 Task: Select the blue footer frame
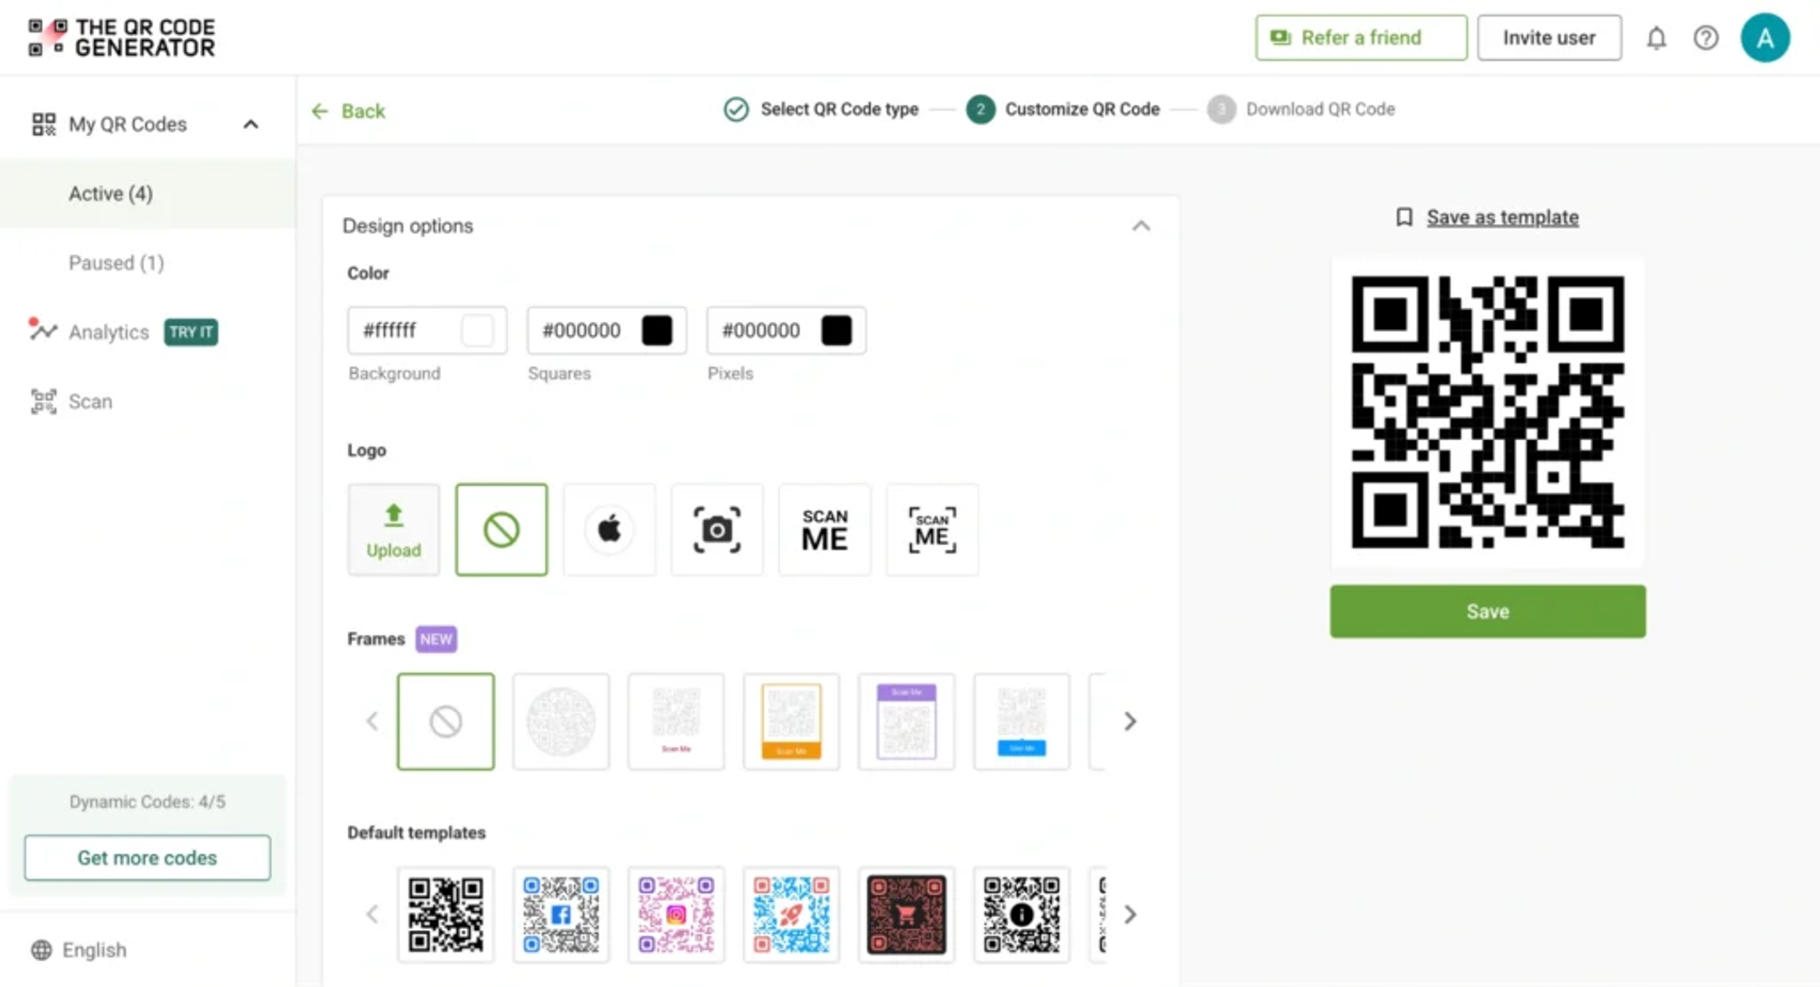coord(1022,722)
